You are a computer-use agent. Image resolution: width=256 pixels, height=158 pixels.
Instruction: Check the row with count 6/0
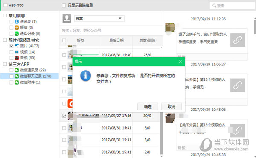click(64, 128)
